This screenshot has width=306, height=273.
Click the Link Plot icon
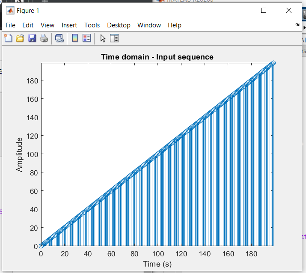[59, 39]
